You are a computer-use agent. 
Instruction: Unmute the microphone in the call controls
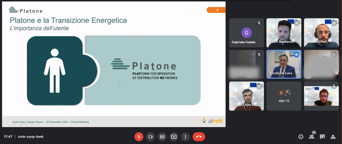point(139,137)
